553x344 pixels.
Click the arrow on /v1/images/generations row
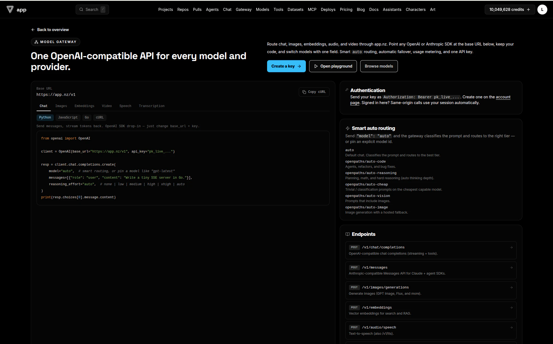point(511,288)
